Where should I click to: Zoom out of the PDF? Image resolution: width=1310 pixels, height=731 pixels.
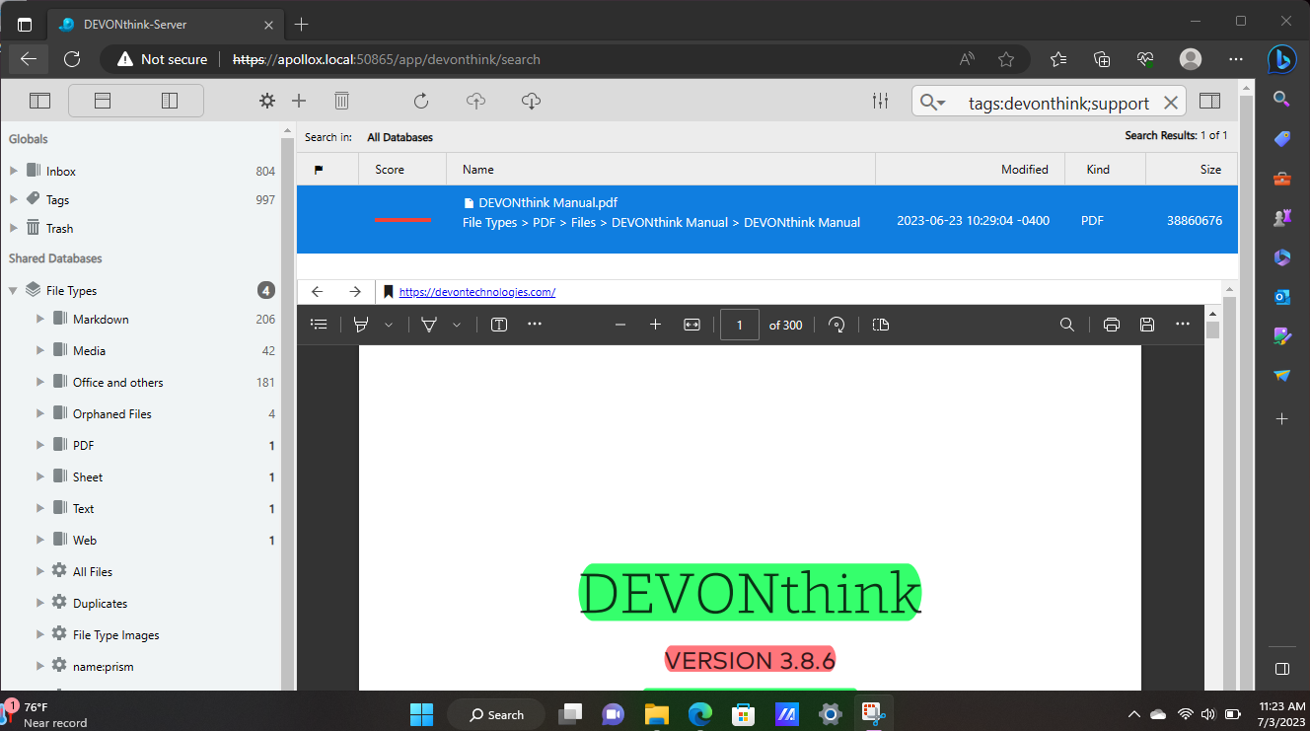point(620,325)
